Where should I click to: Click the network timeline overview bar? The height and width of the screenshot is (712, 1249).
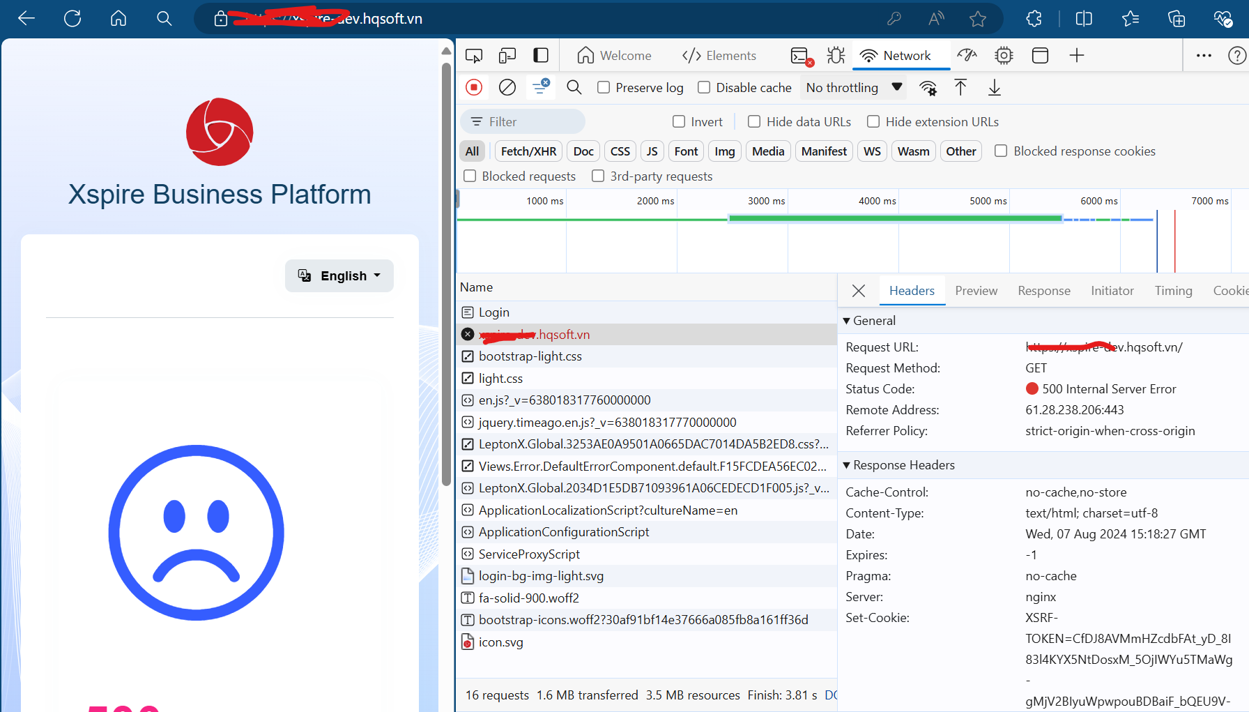[894, 219]
